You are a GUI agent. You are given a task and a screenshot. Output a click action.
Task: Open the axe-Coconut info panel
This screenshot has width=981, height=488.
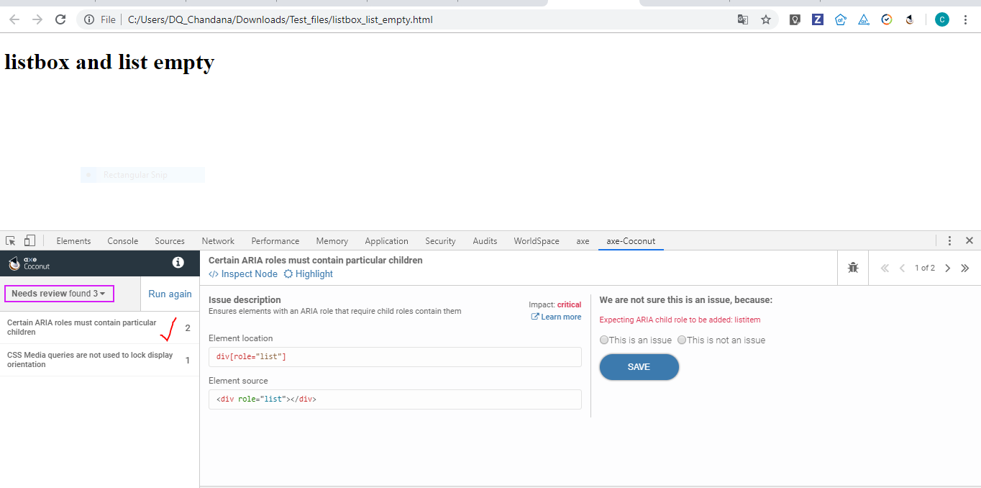pos(178,263)
